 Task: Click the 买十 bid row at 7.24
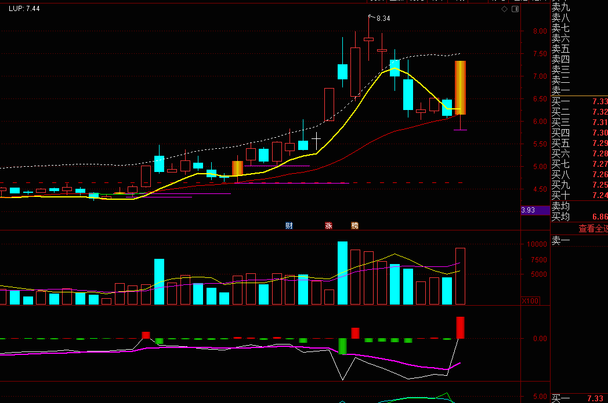pos(580,196)
